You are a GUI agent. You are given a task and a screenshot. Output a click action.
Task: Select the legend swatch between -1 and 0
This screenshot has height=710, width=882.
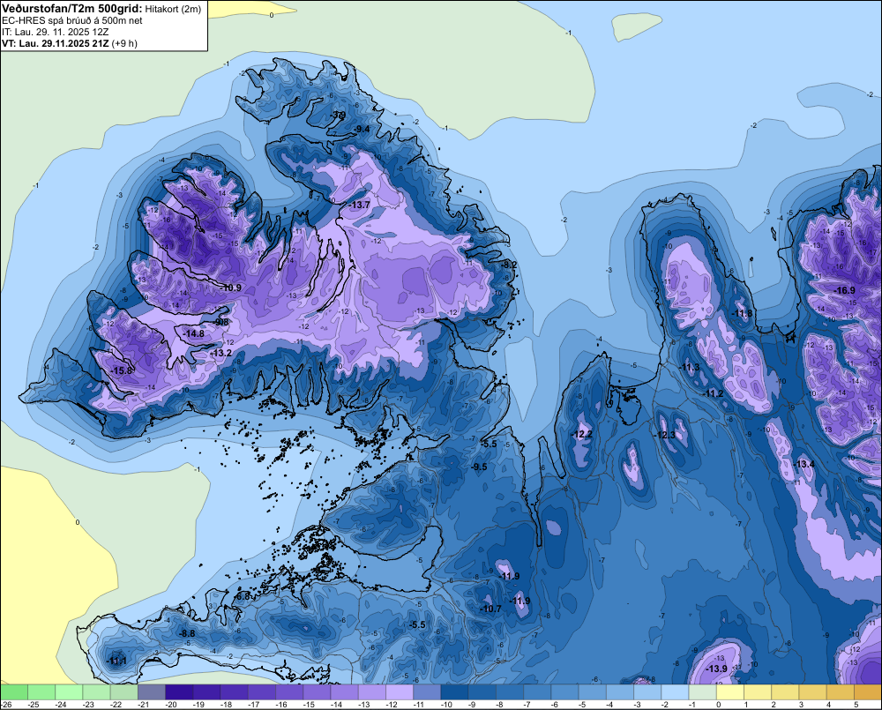click(x=703, y=692)
